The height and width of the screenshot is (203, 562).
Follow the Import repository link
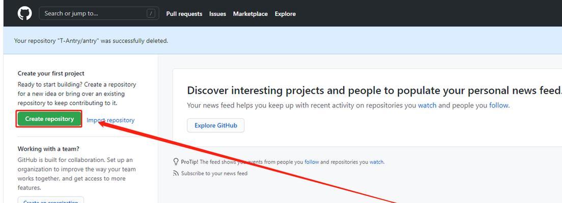tap(111, 120)
